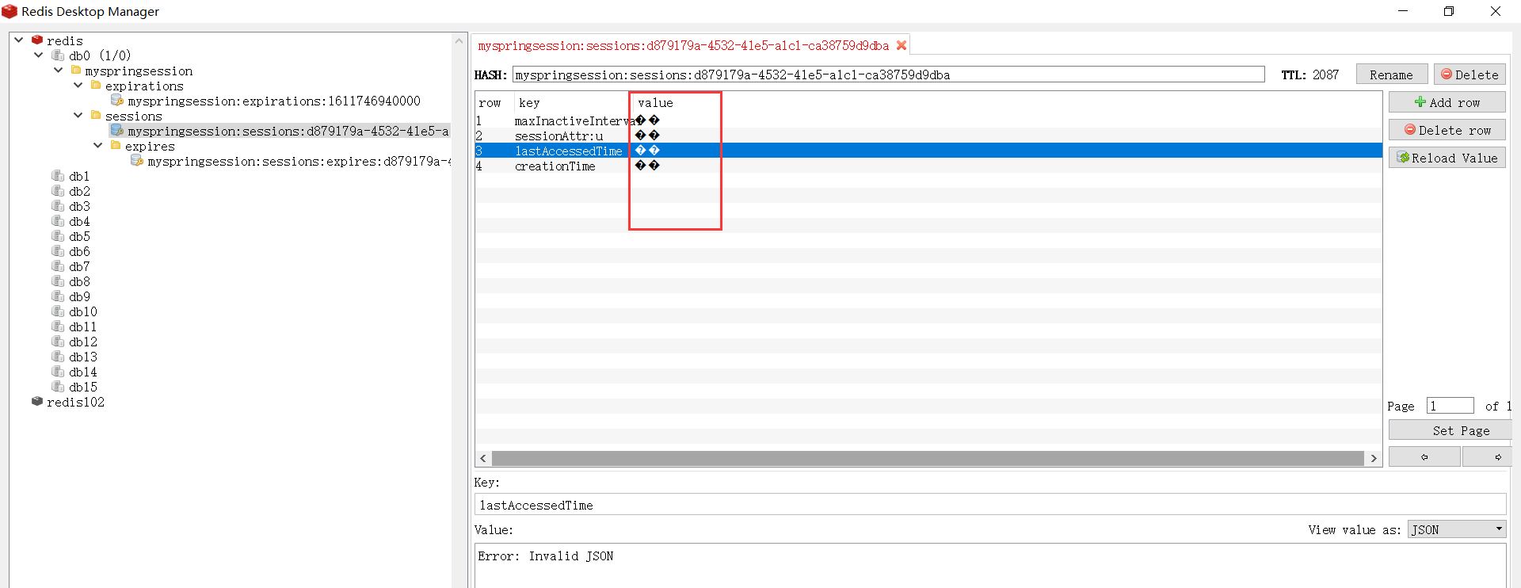Go to the previous page arrow
This screenshot has width=1521, height=588.
point(1424,457)
